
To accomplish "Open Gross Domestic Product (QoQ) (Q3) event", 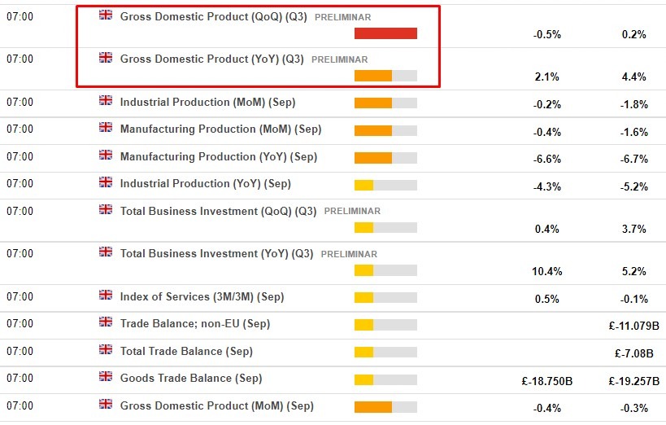I will click(x=213, y=16).
